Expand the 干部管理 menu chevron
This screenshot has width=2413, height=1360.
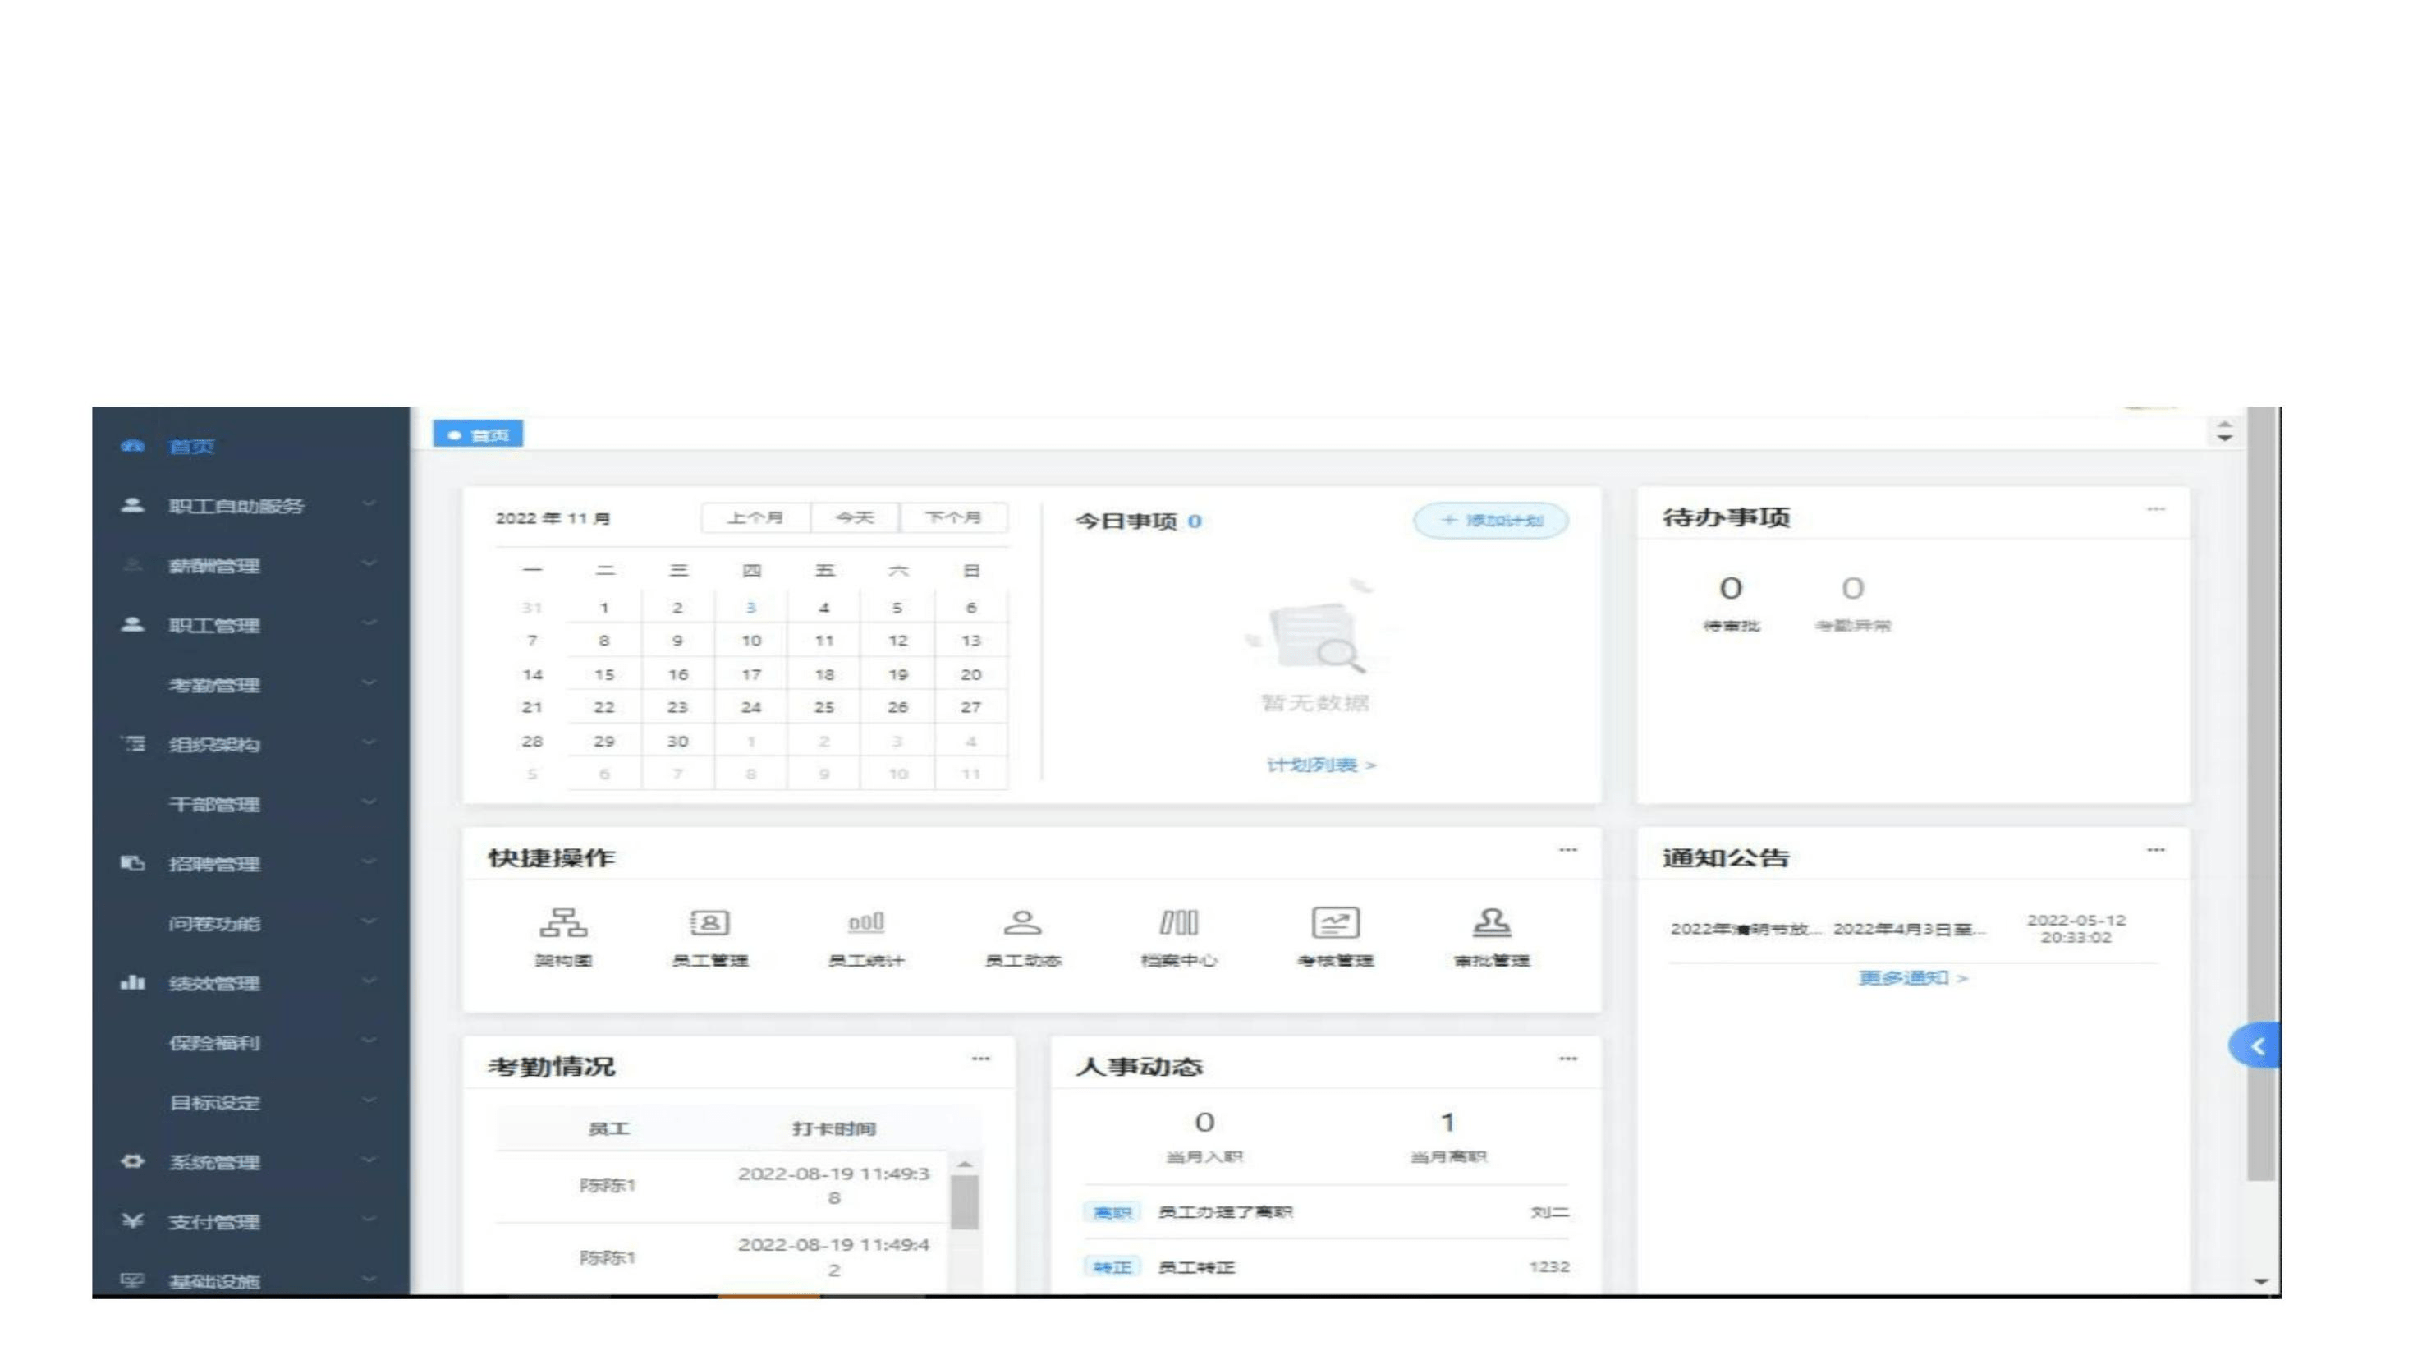pos(369,802)
